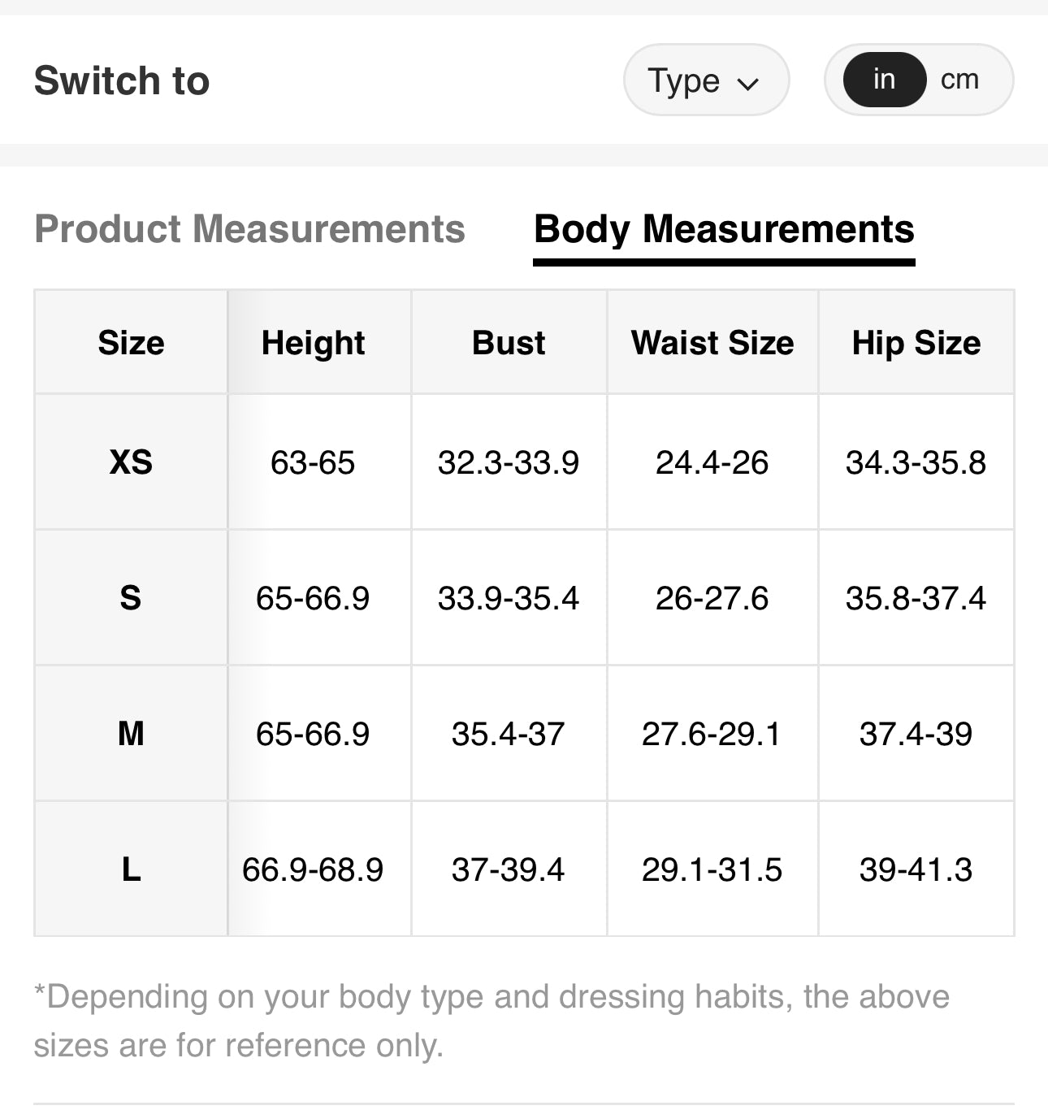Click the M waist value 27.6-29.1
Image resolution: width=1048 pixels, height=1110 pixels.
click(712, 734)
